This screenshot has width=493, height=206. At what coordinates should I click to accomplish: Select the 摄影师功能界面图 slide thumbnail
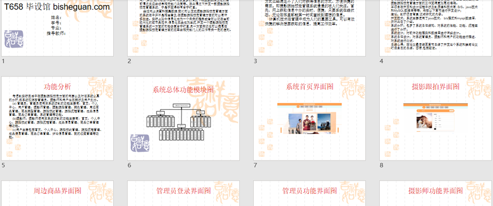pyautogui.click(x=435, y=193)
